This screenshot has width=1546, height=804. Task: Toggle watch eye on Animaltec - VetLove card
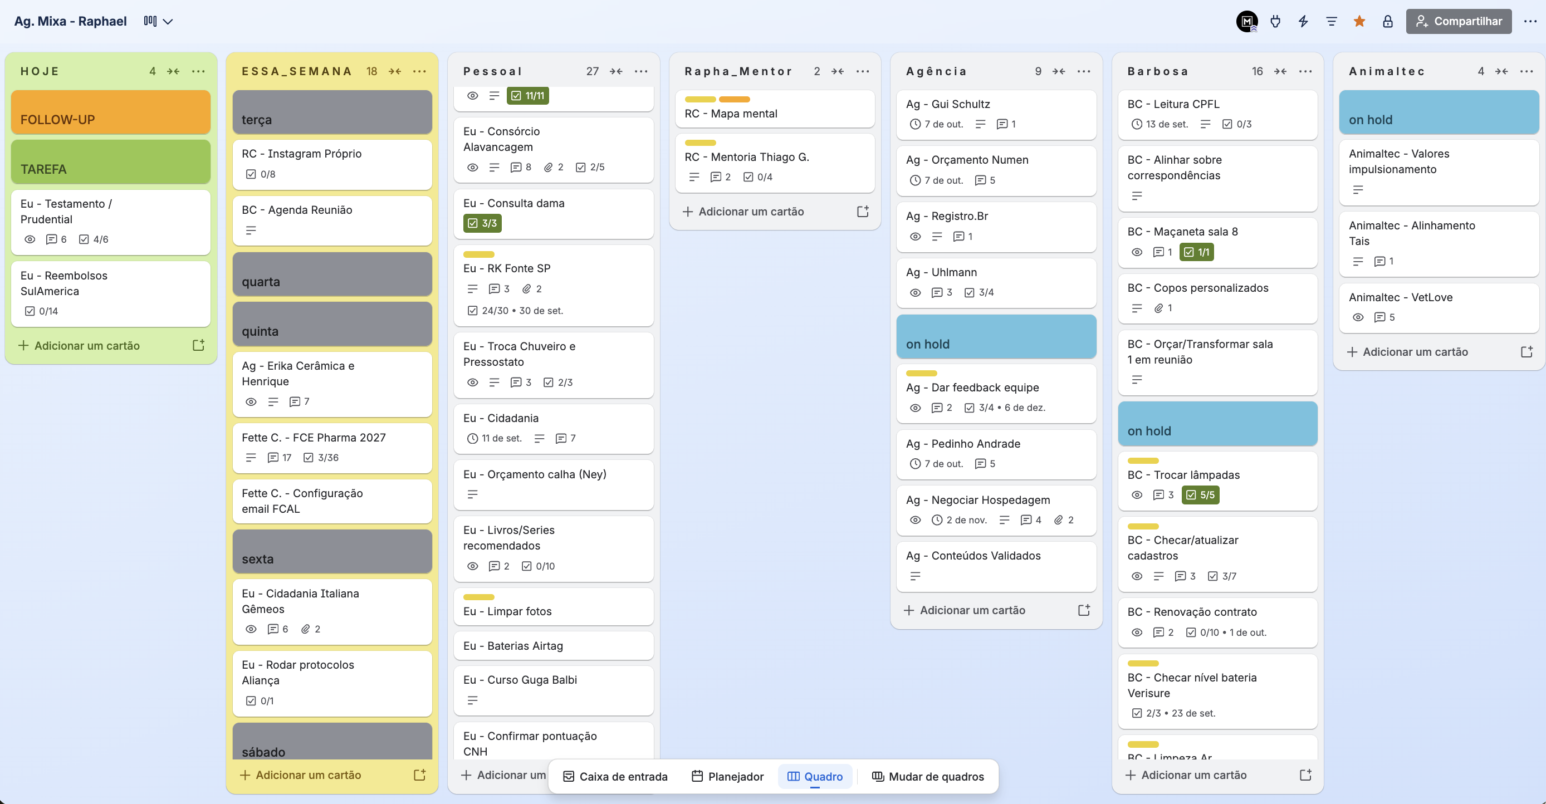pos(1358,317)
